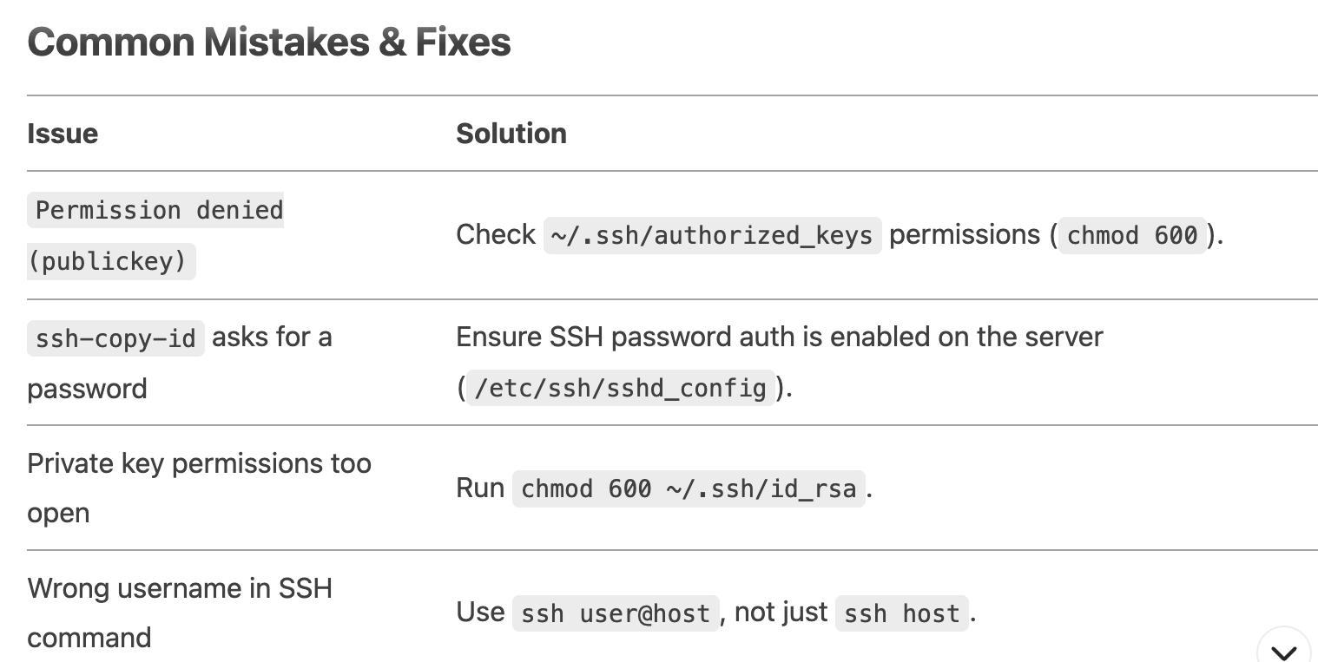Click the /etc/ssh/sshd_config code snippet

point(620,388)
